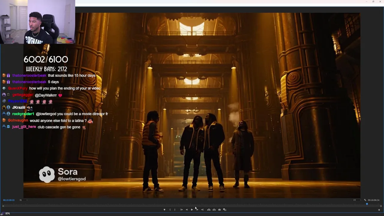
Task: Click the rockyraider1 chat username
Action: click(23, 114)
